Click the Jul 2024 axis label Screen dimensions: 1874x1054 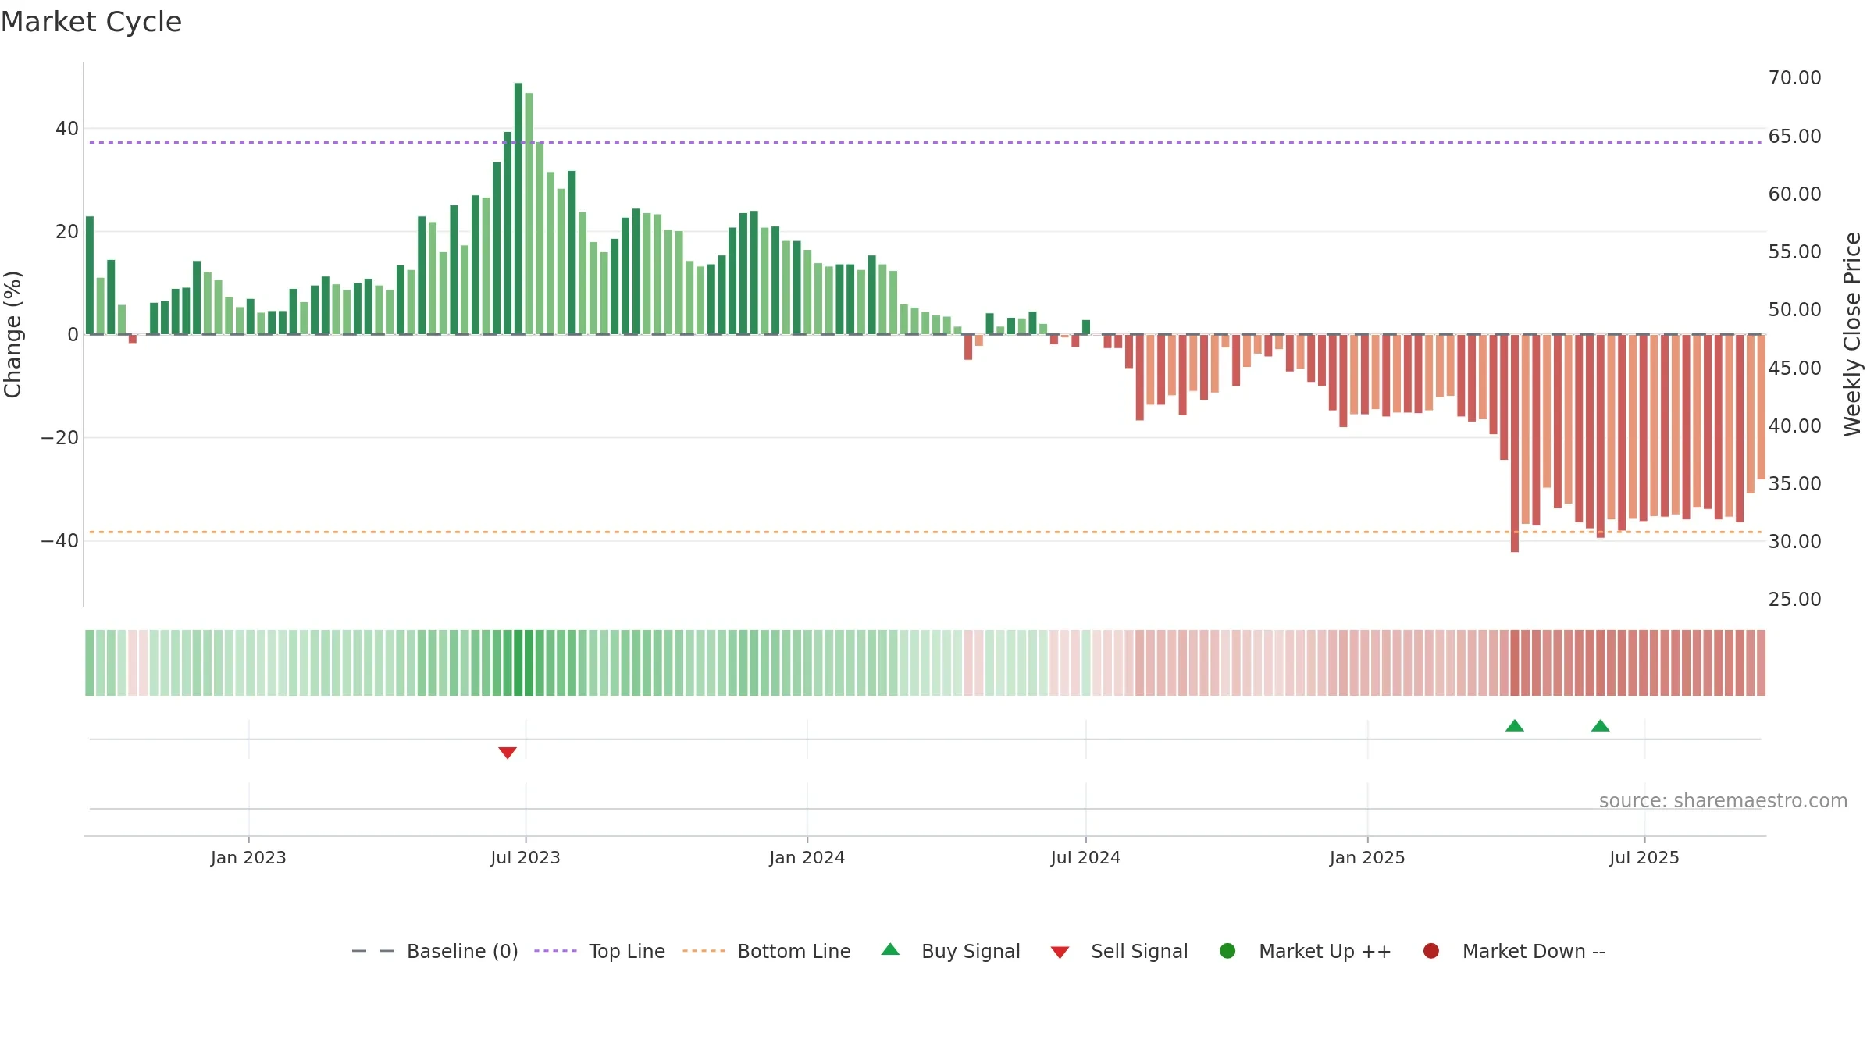click(x=1085, y=857)
